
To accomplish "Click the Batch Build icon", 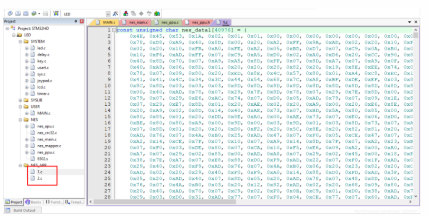I will (x=34, y=13).
